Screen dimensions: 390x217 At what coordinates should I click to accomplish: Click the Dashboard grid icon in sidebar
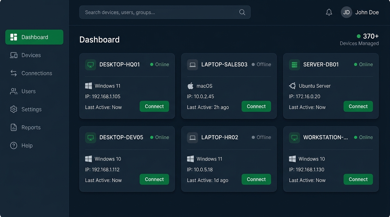[14, 37]
